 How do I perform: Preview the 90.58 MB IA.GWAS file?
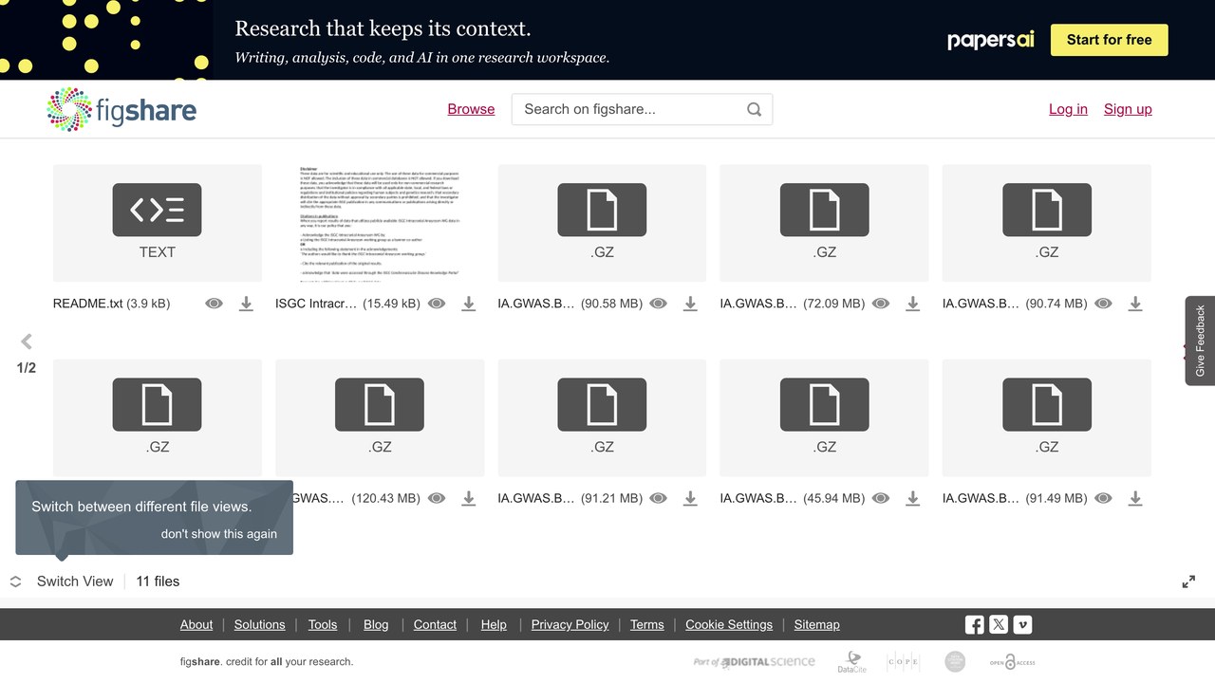tap(659, 304)
